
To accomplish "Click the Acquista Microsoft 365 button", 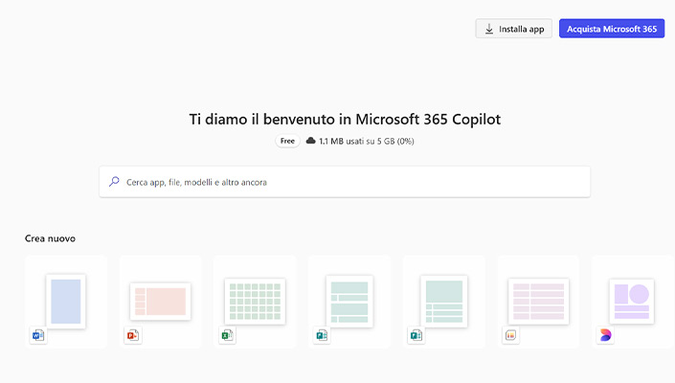I will coord(612,29).
